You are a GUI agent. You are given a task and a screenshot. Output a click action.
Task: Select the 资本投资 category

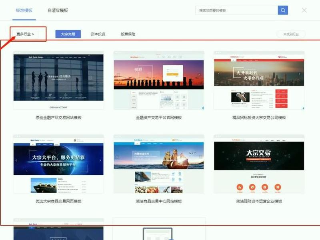pyautogui.click(x=98, y=34)
